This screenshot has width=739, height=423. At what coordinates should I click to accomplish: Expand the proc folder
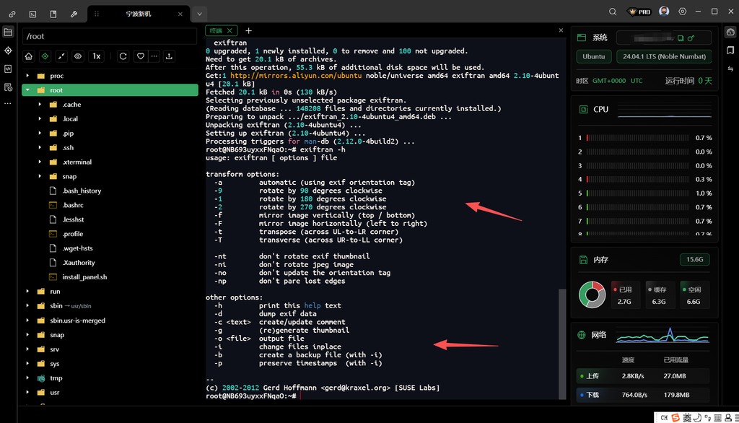27,76
